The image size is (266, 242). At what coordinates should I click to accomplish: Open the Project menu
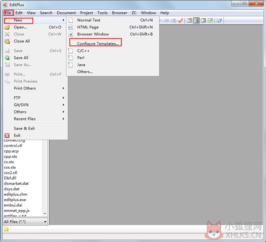(86, 13)
